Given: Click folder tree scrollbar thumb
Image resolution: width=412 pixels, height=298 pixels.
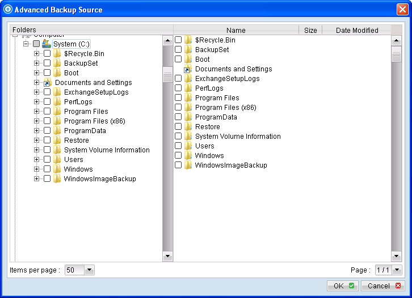Looking at the screenshot, I should point(167,75).
